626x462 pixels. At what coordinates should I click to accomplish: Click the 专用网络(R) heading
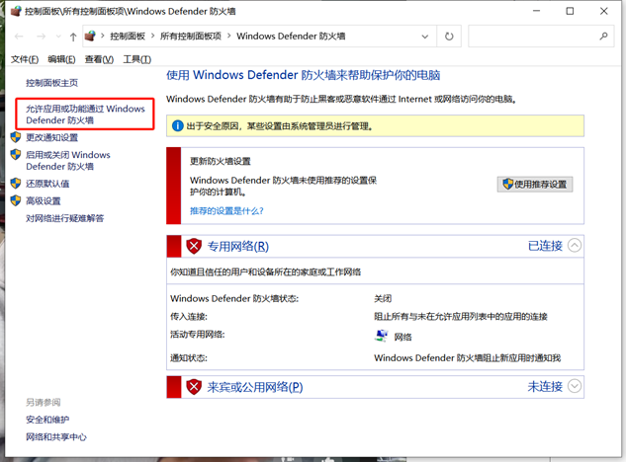point(238,247)
